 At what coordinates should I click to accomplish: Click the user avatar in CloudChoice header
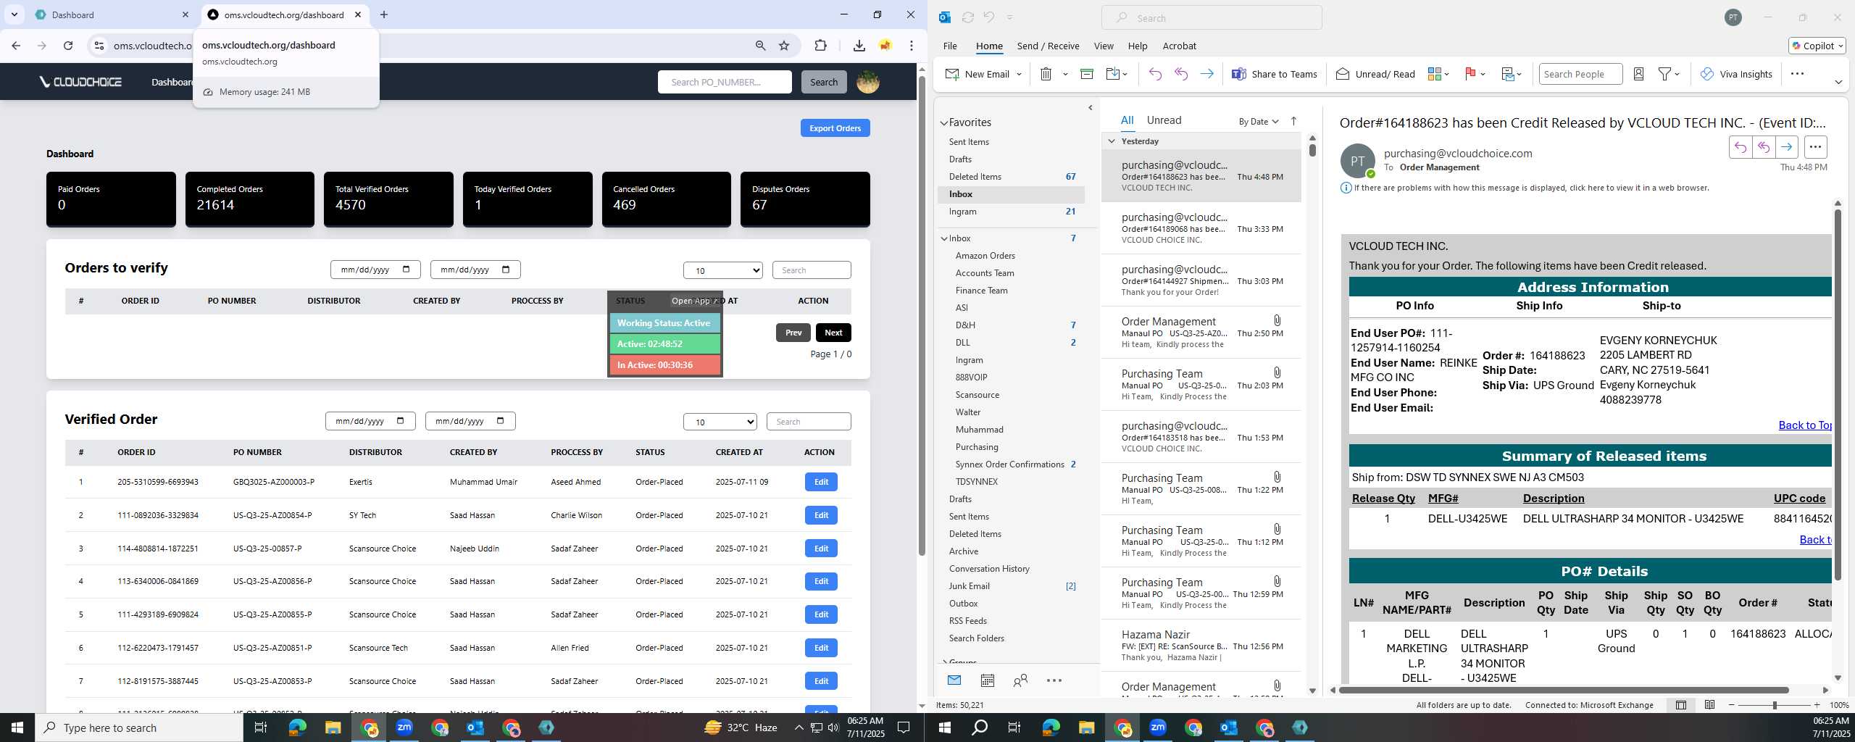868,82
